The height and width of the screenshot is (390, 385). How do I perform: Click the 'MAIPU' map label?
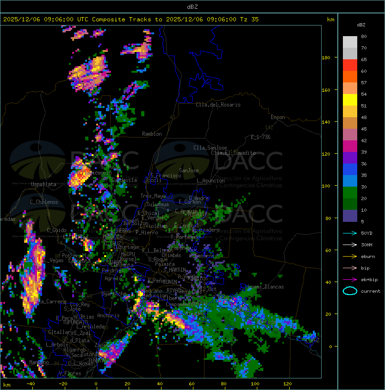coord(128,254)
